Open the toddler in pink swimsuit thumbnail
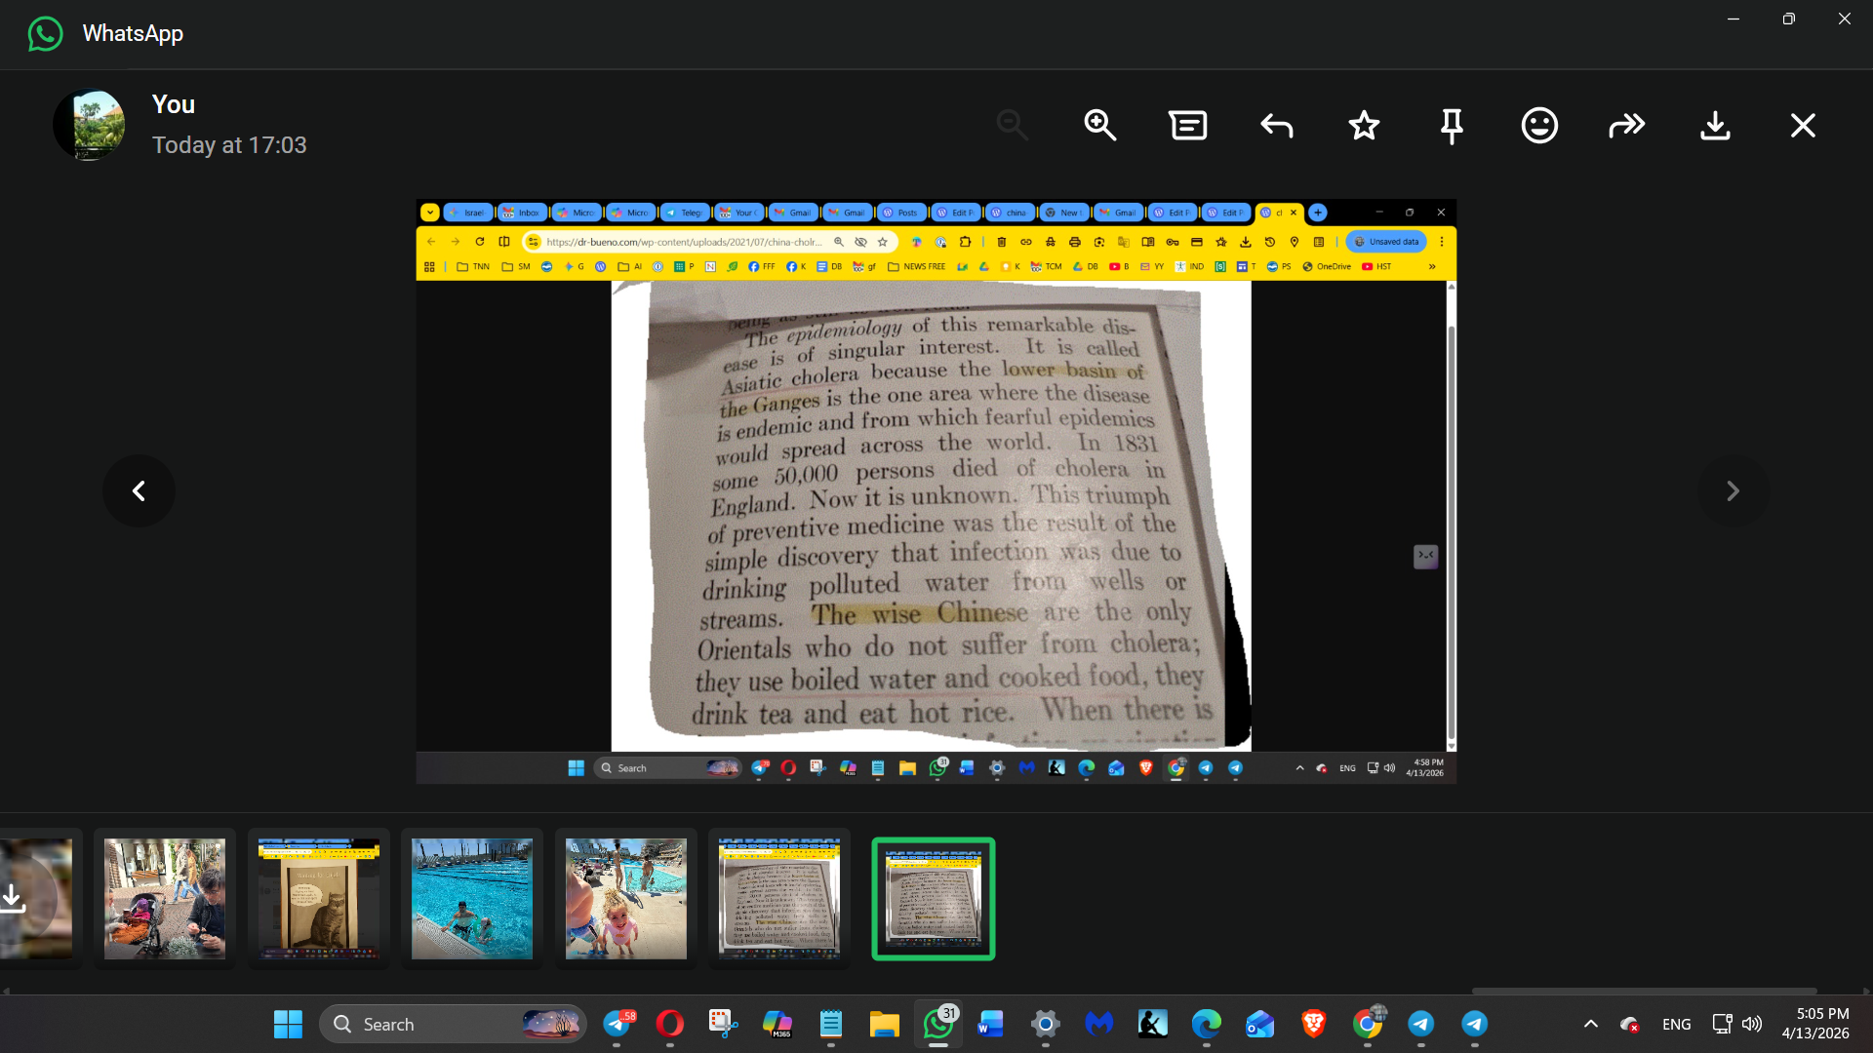Image resolution: width=1873 pixels, height=1053 pixels. [626, 898]
